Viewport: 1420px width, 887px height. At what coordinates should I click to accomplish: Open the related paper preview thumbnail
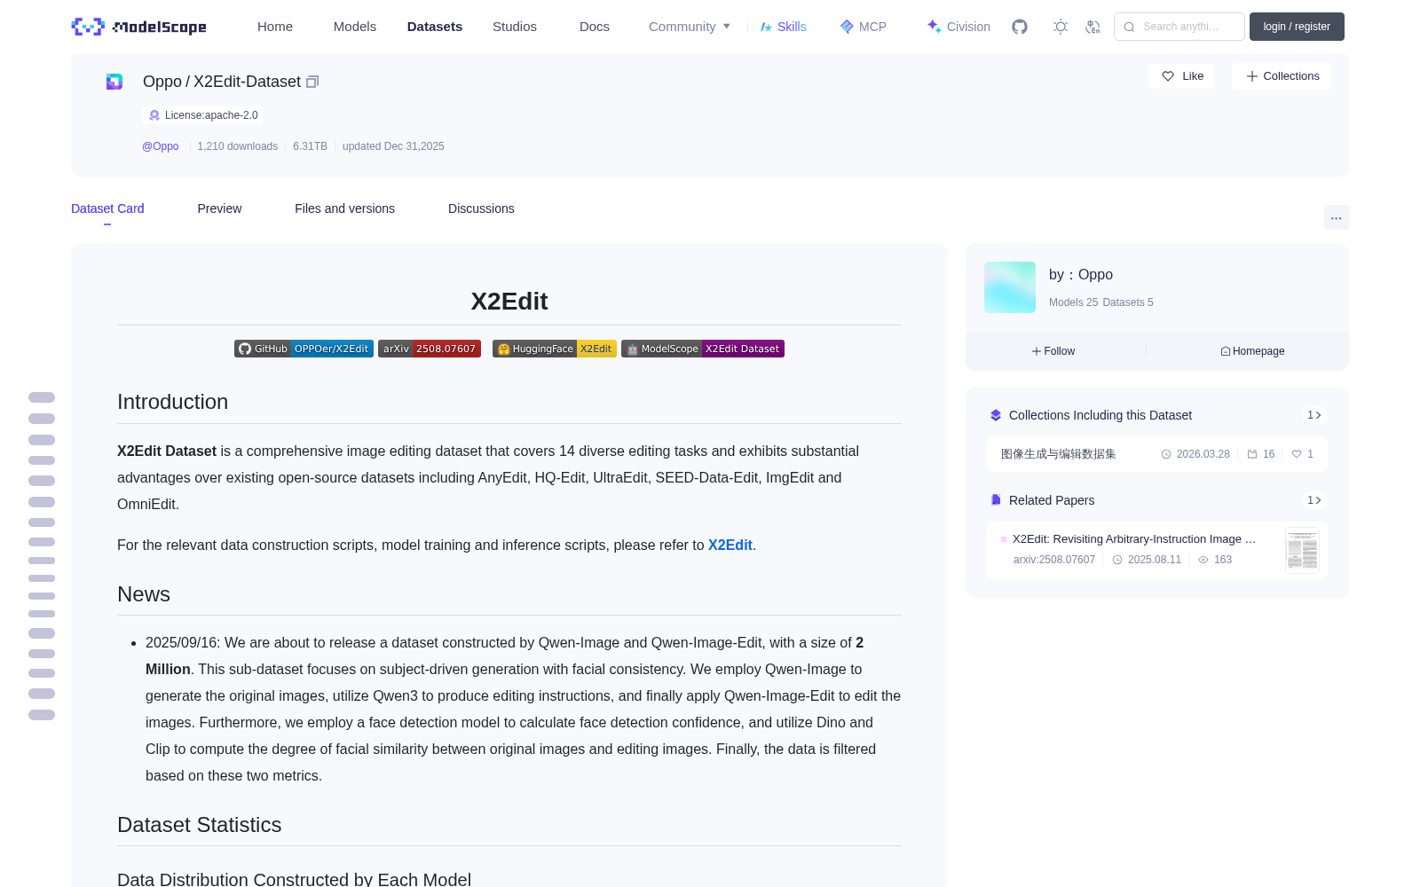tap(1302, 550)
